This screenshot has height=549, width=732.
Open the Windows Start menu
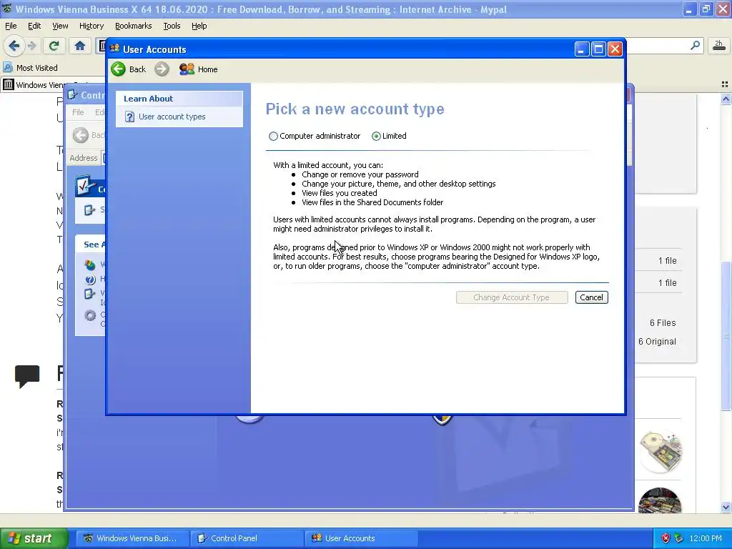point(34,538)
